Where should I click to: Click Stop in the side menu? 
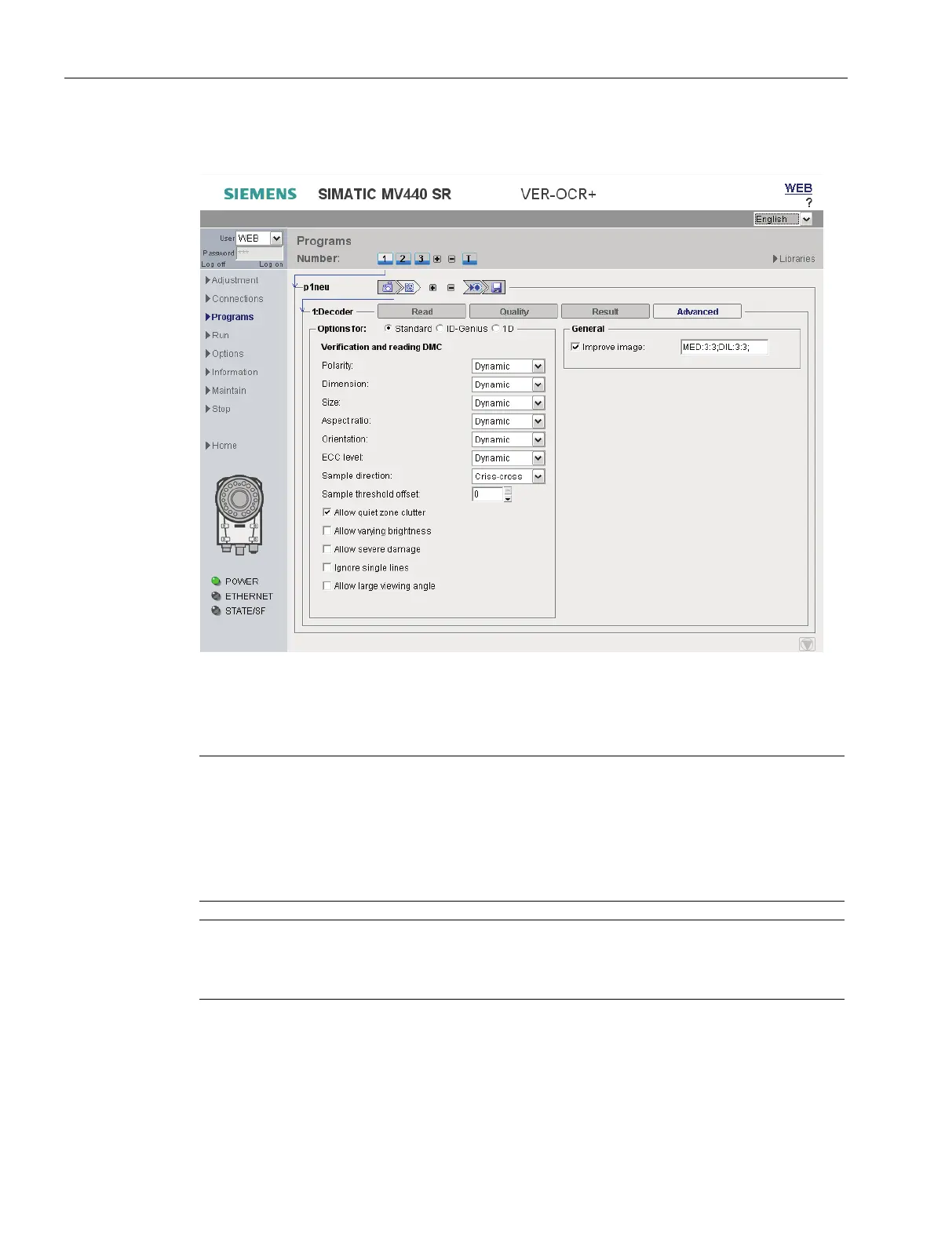coord(218,409)
